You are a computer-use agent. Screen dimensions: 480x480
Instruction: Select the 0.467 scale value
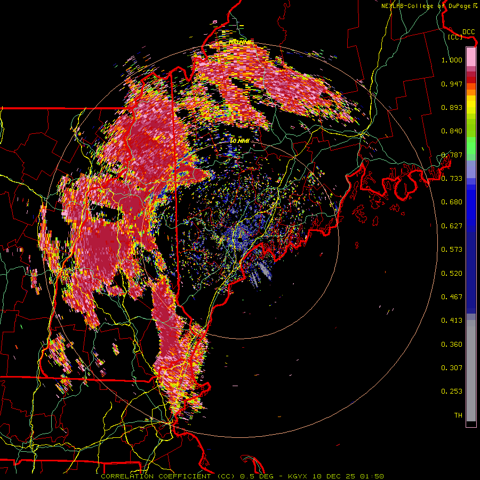(452, 297)
